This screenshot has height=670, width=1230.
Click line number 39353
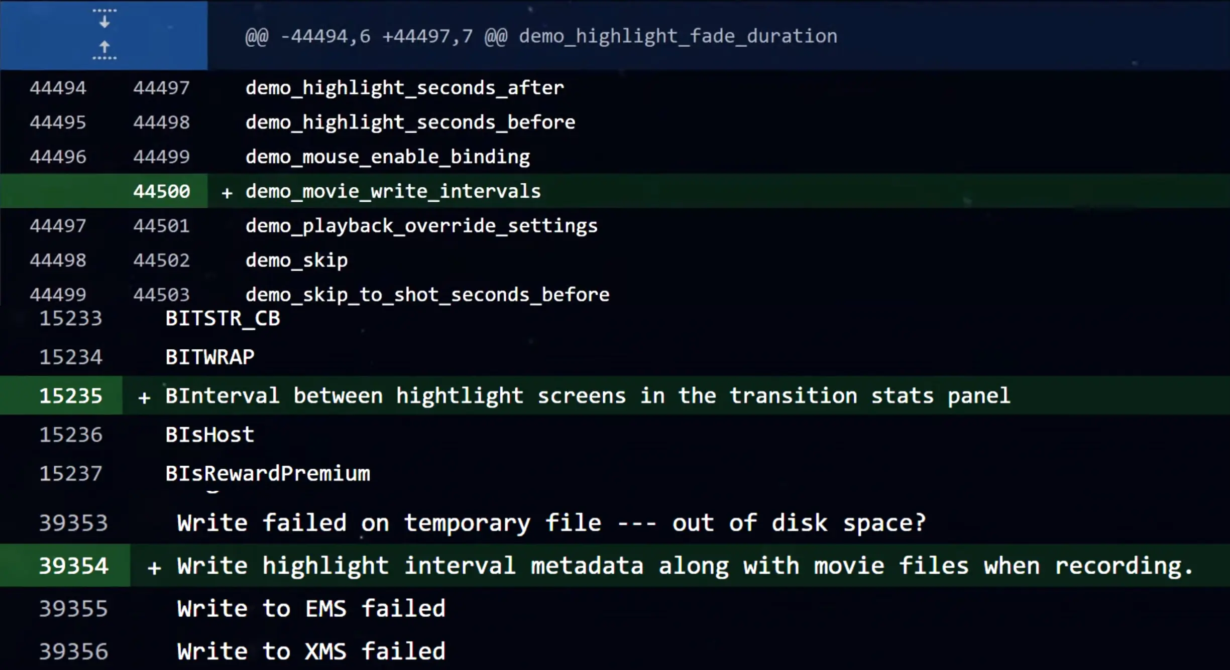click(73, 523)
